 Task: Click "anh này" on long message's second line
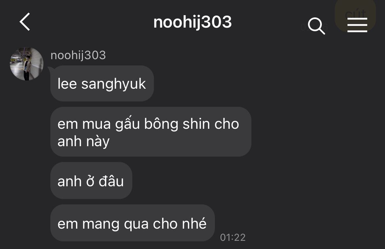point(84,142)
